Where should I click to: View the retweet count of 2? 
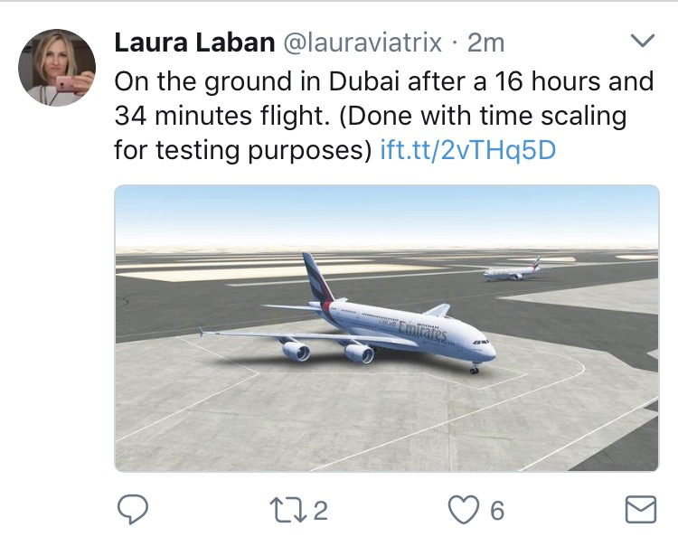pyautogui.click(x=320, y=512)
